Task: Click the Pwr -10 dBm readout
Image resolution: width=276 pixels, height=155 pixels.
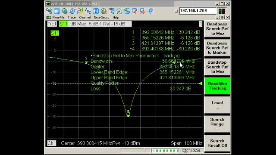Action: tap(126, 143)
